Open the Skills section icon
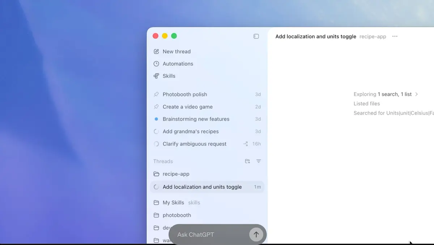 coord(156,76)
